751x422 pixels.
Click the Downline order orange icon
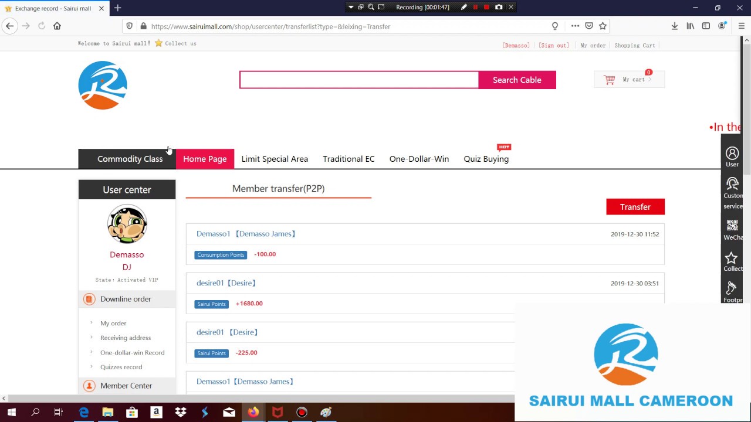point(89,299)
